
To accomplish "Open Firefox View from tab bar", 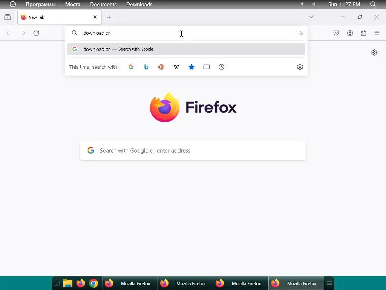I will coord(8,17).
